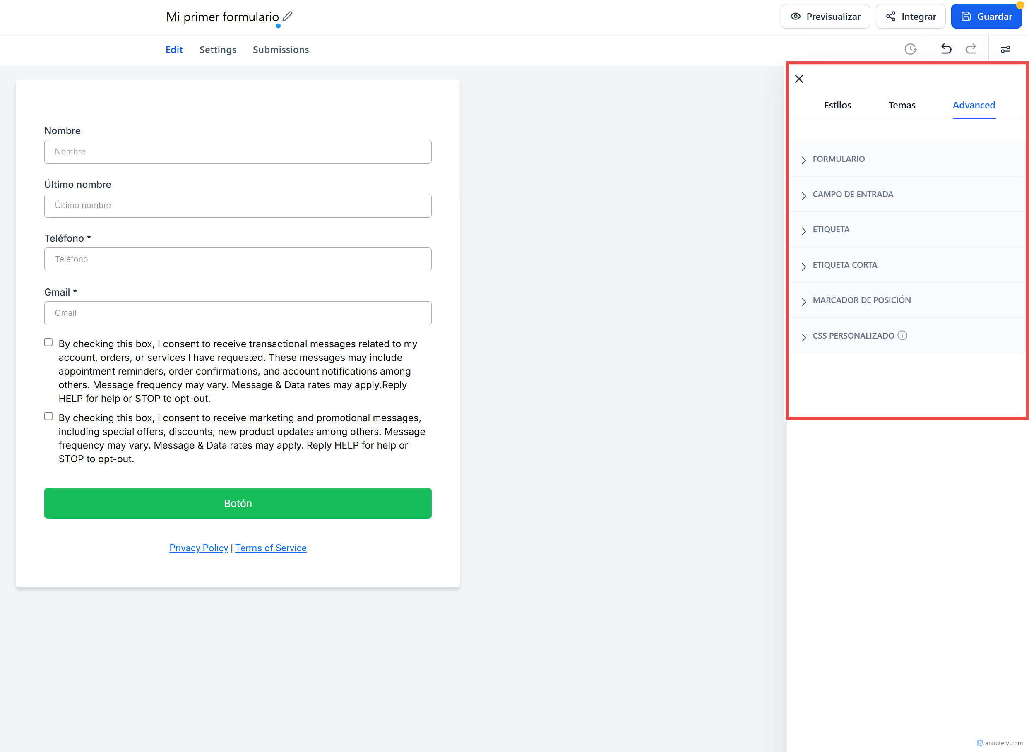This screenshot has width=1029, height=752.
Task: Close the styles side panel
Action: pyautogui.click(x=799, y=79)
